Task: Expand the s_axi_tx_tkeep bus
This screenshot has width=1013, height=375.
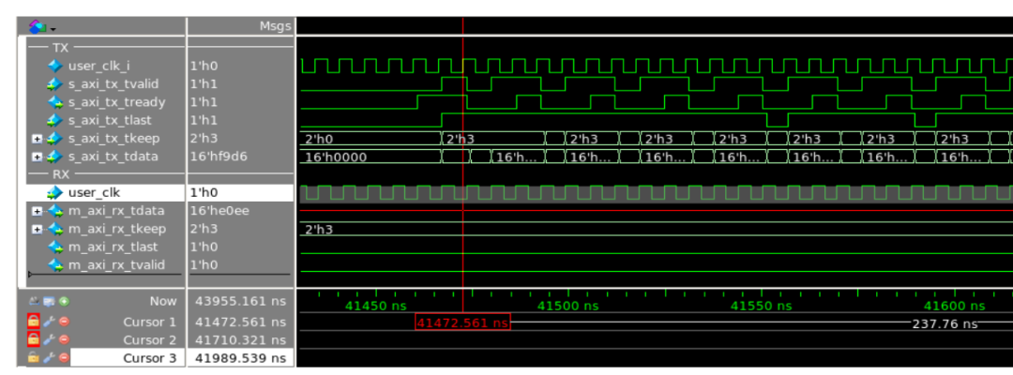Action: [x=37, y=138]
